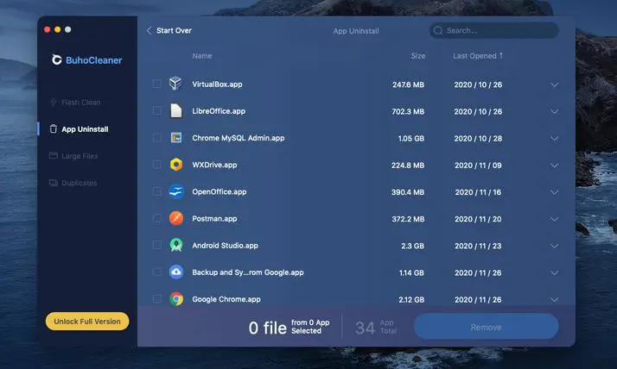Viewport: 617px width, 369px height.
Task: Click the back arrow beside Start Over
Action: coord(149,30)
